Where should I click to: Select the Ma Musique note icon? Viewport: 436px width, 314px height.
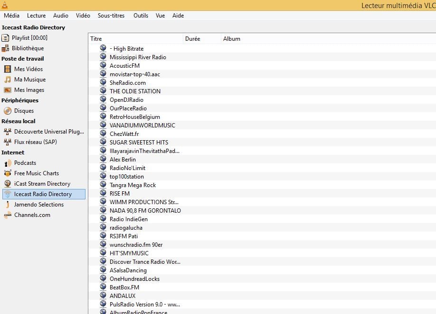[x=8, y=80]
